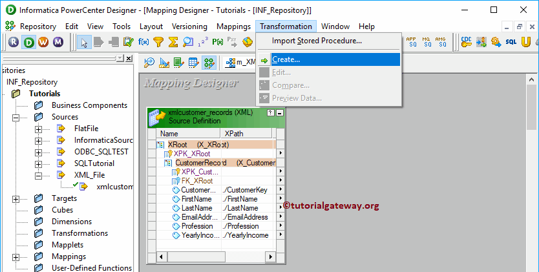This screenshot has width=539, height=272.
Task: Open the Tools menu
Action: coord(122,26)
